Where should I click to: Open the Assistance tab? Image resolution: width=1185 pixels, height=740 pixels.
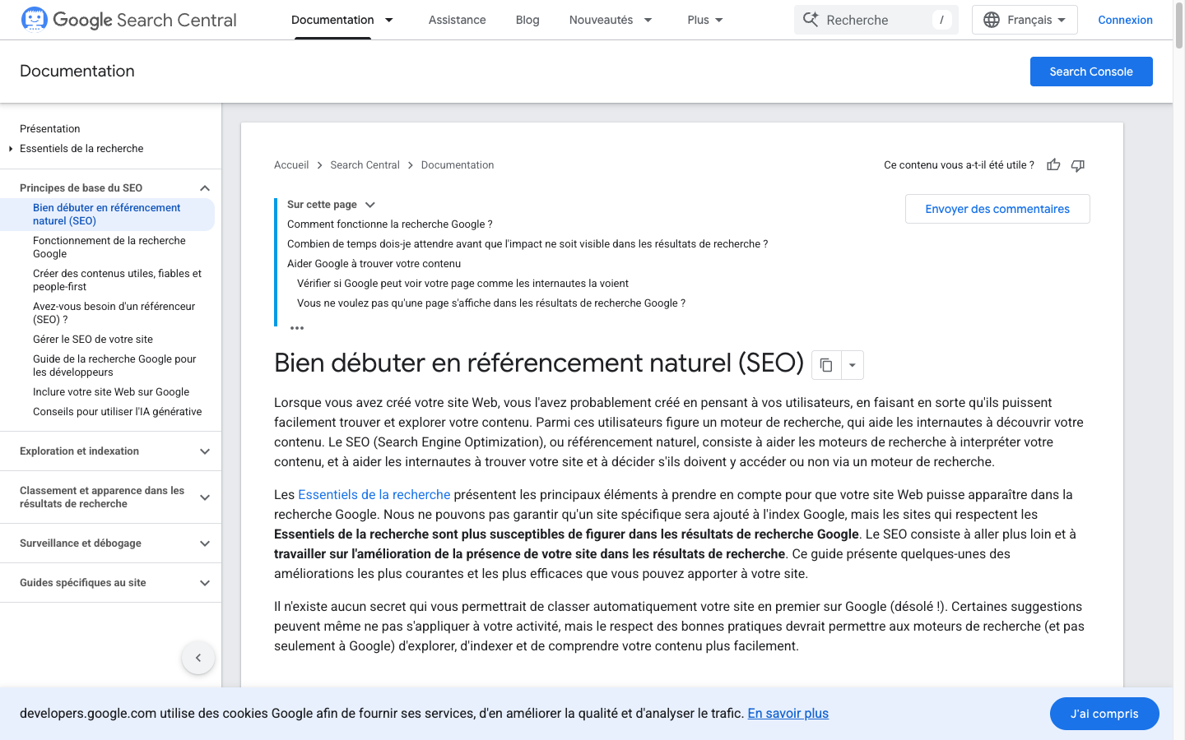(457, 20)
